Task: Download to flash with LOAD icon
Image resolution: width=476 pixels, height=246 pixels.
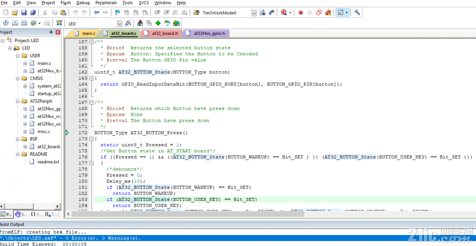Action: click(x=59, y=23)
